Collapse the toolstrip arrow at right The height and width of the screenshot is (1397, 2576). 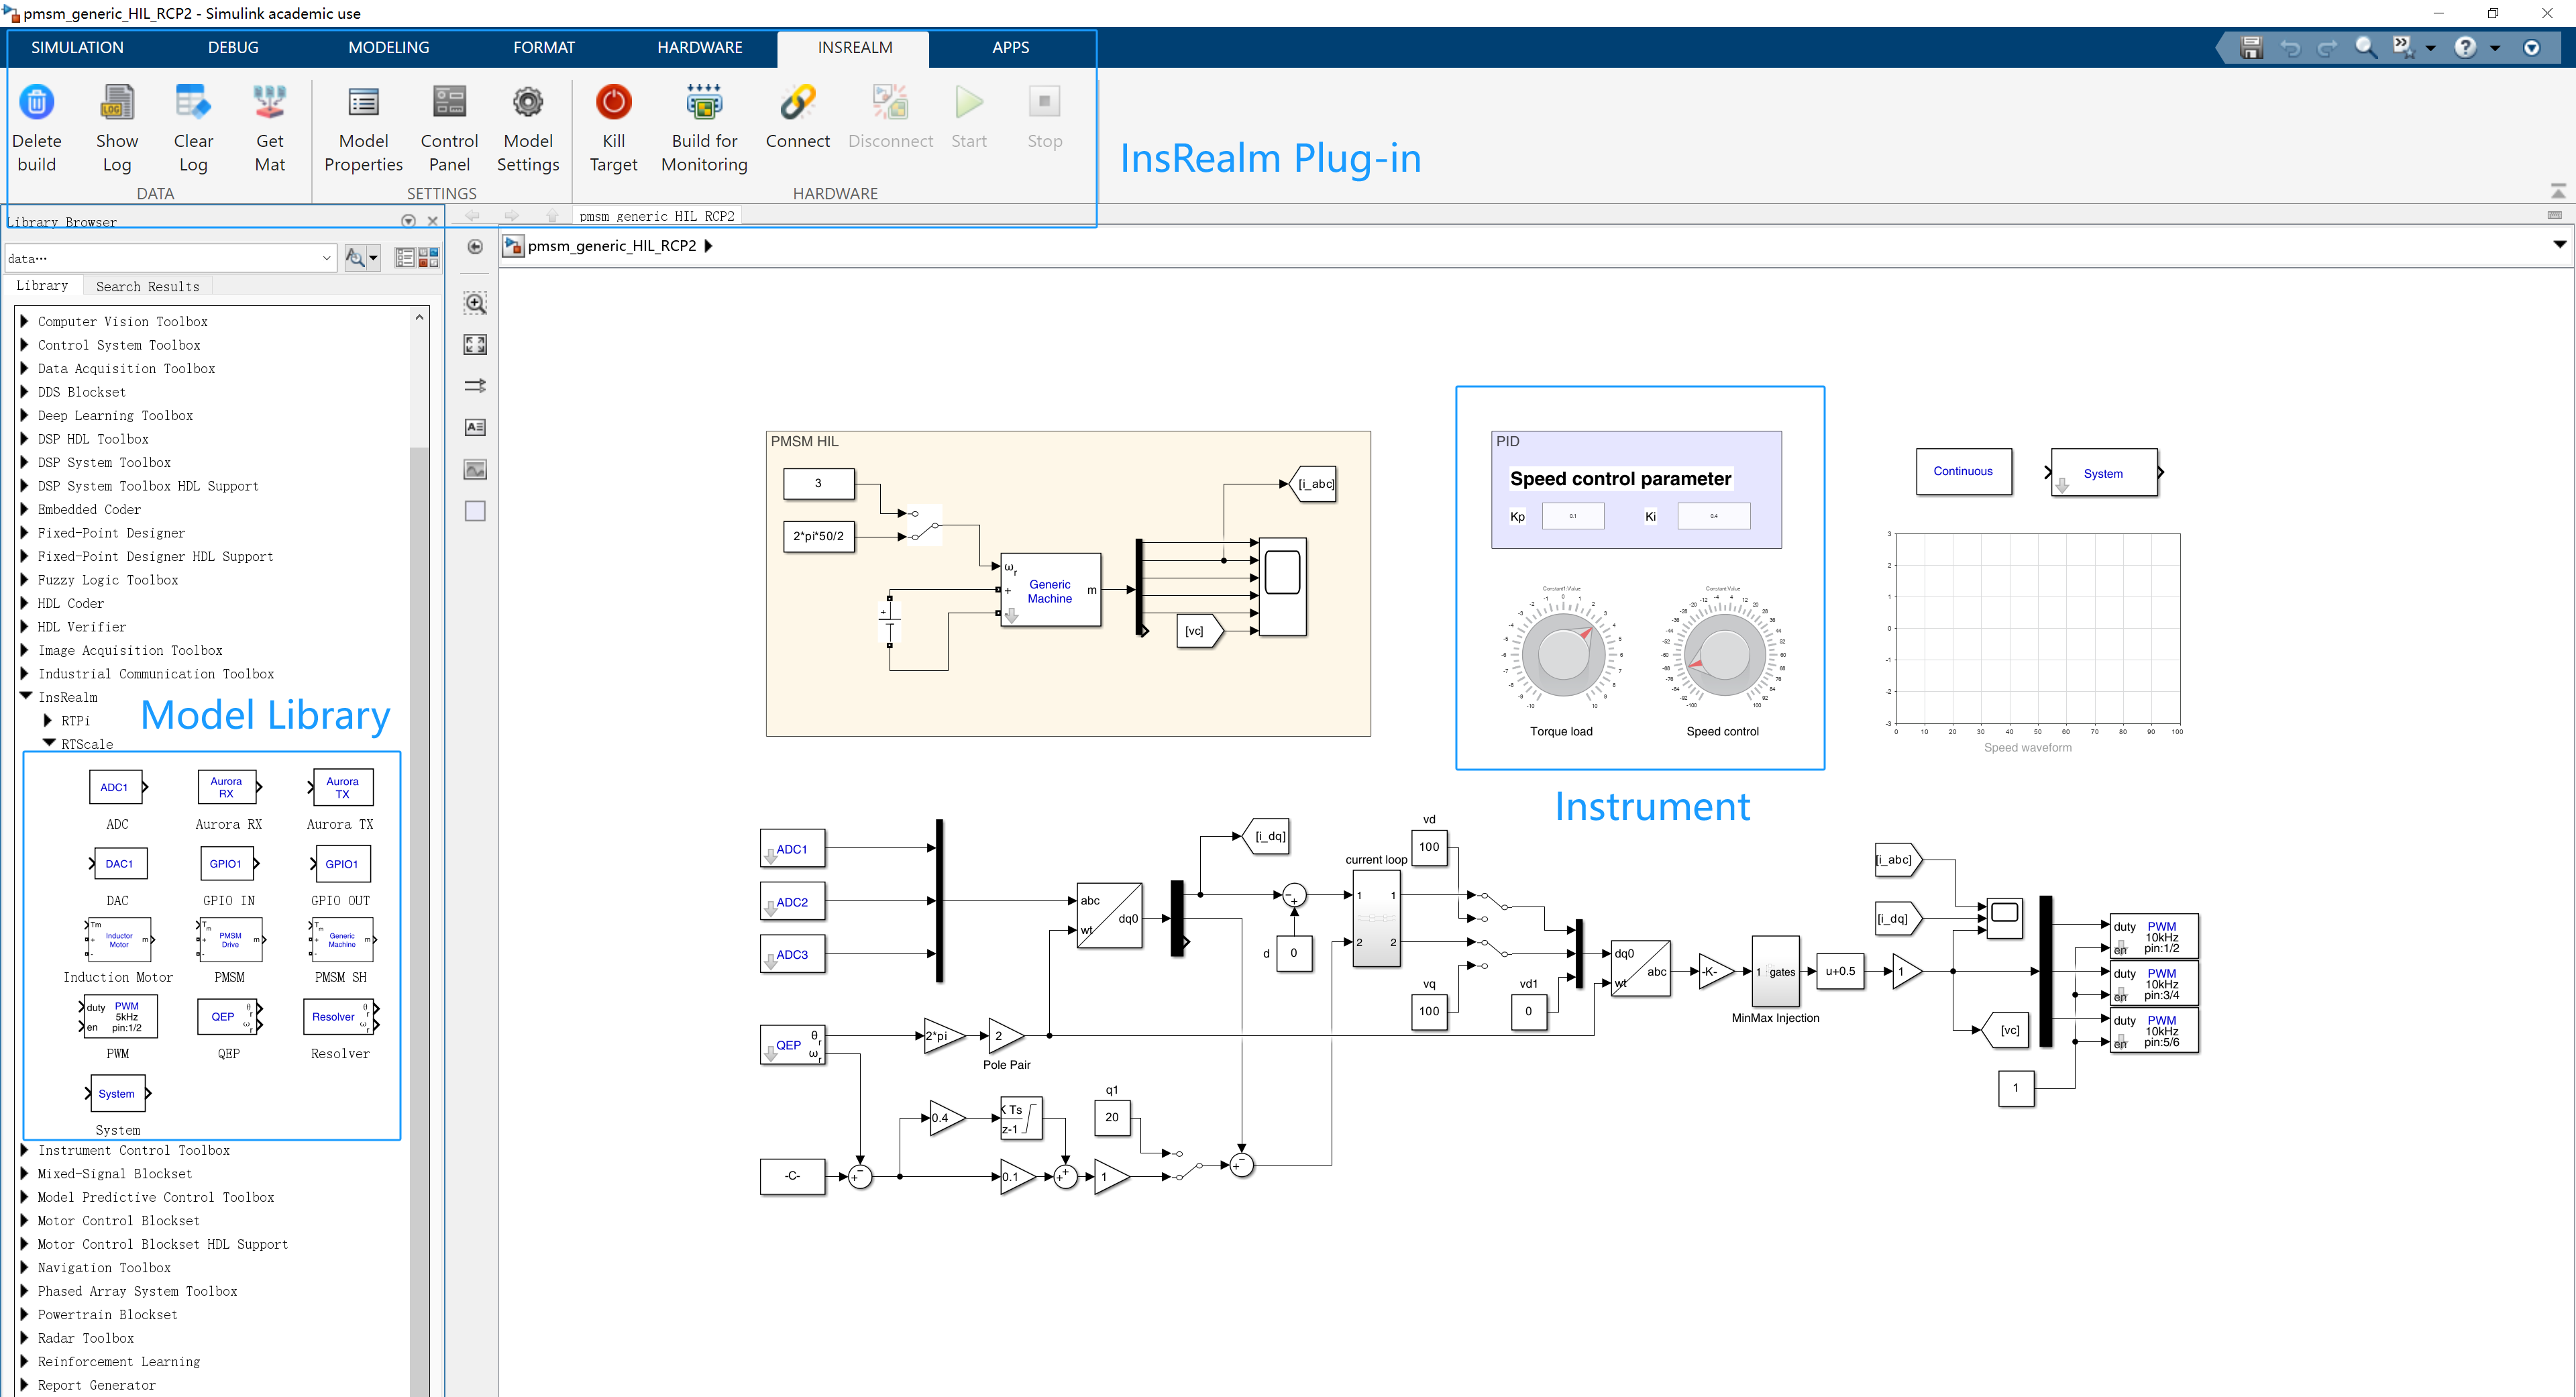2558,191
